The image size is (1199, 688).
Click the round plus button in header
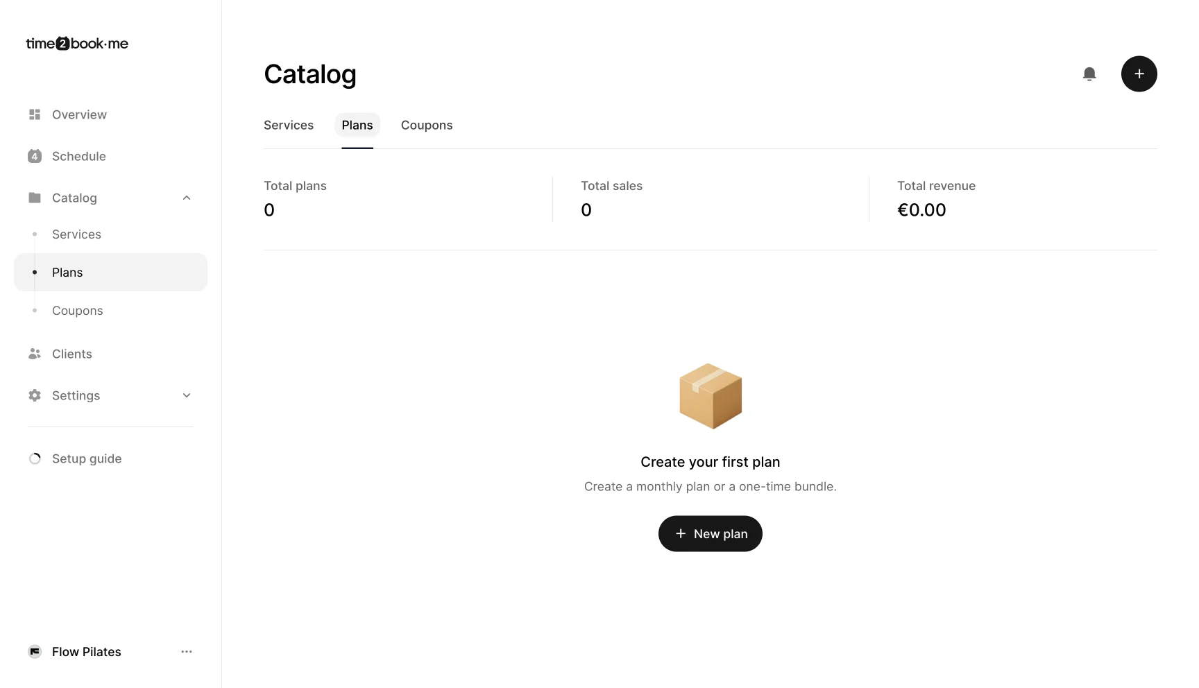(1139, 74)
